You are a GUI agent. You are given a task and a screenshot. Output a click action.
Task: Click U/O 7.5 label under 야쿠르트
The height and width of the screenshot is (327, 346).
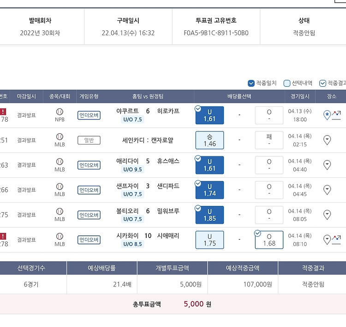pyautogui.click(x=132, y=119)
